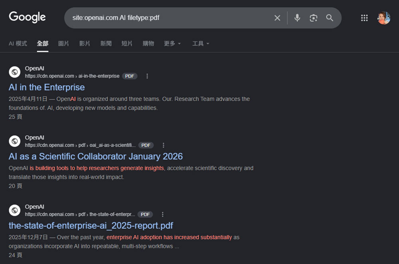Switch to the 圖片 tab
The height and width of the screenshot is (264, 399).
pyautogui.click(x=63, y=43)
